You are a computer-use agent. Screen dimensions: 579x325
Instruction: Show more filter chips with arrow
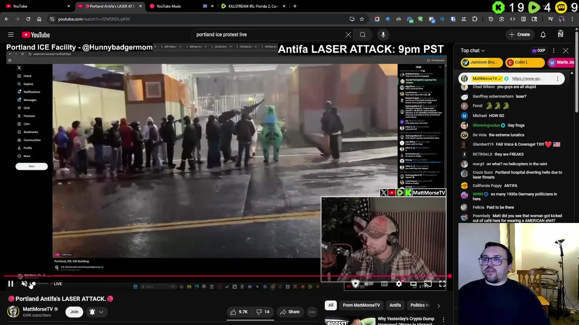[438, 306]
